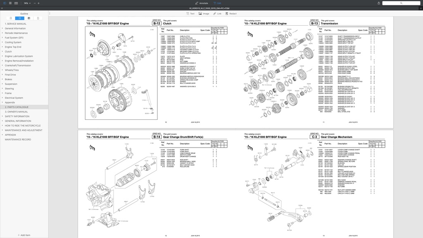Expand the Fuel System (DFI) outline section
The width and height of the screenshot is (423, 238).
pos(2,38)
